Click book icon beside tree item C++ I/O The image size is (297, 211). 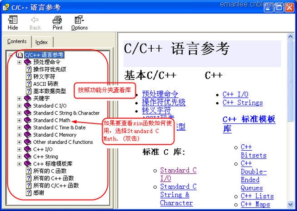[28, 149]
